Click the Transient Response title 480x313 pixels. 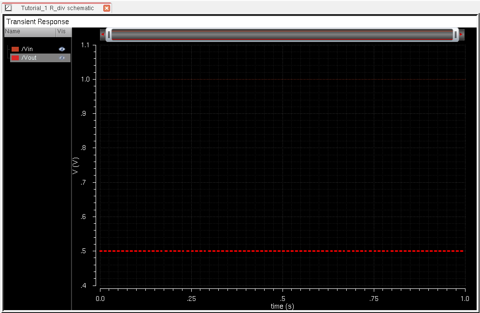click(x=38, y=22)
